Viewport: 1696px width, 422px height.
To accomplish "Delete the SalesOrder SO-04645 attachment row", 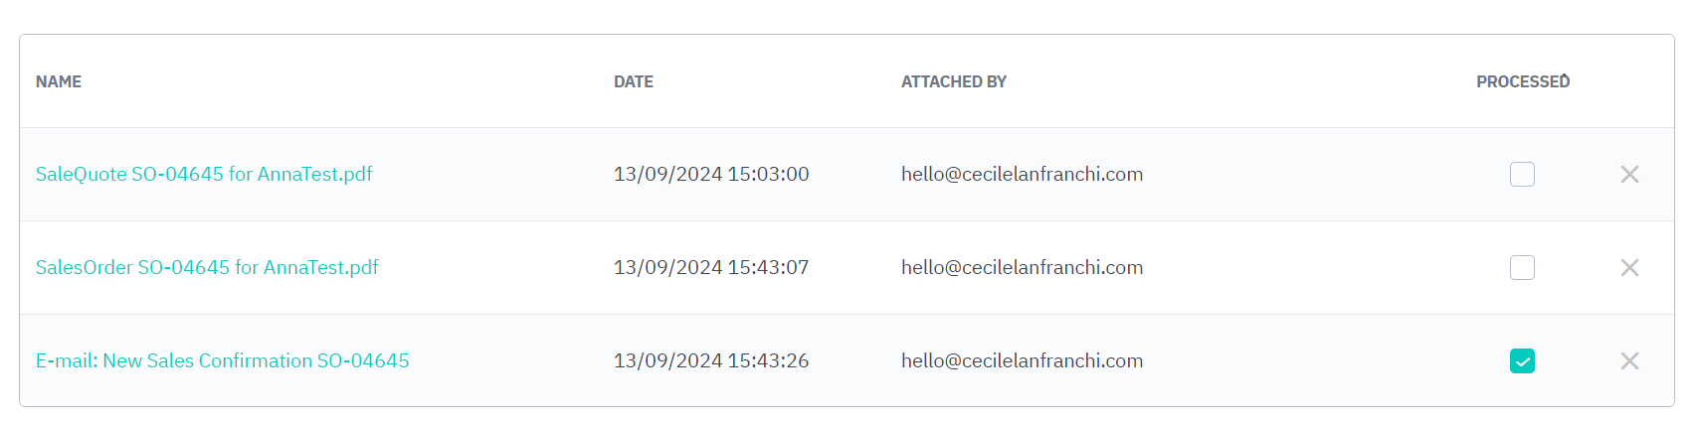I will point(1629,268).
